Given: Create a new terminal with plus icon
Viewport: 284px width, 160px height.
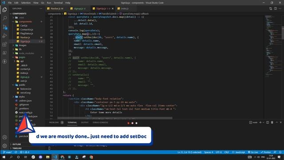Looking at the screenshot, I should point(260,123).
